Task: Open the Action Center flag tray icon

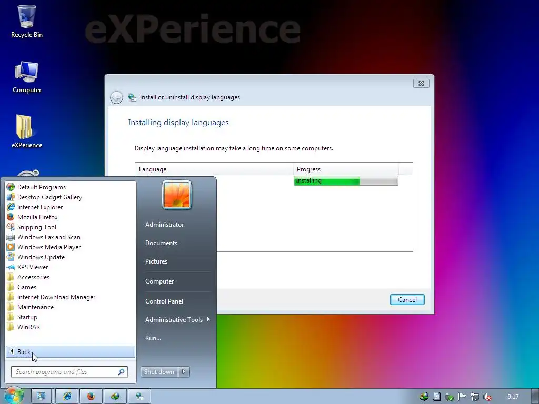Action: 462,397
